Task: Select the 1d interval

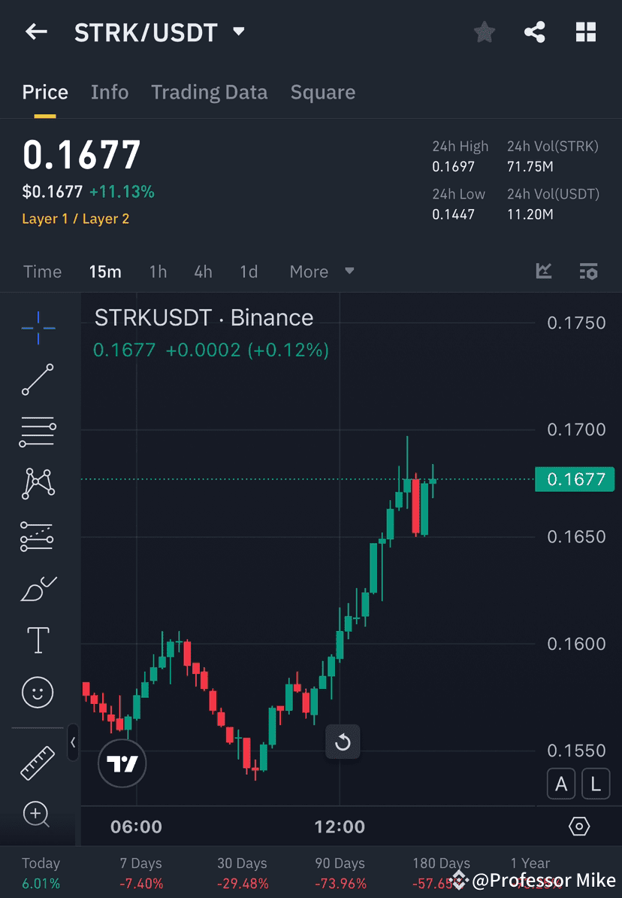Action: [x=249, y=272]
